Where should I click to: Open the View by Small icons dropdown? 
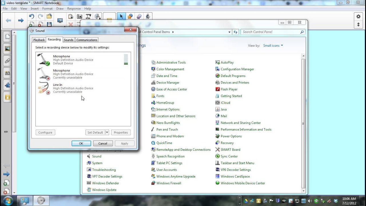pos(273,45)
